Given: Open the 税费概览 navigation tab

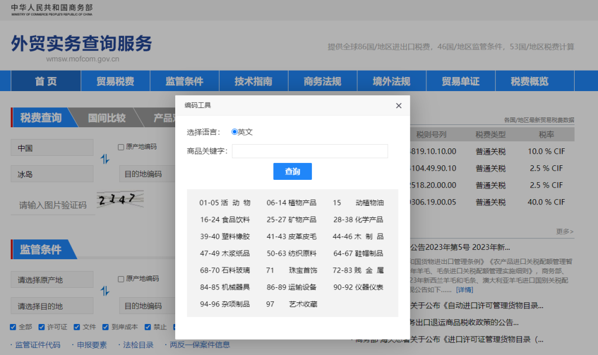Looking at the screenshot, I should tap(529, 81).
